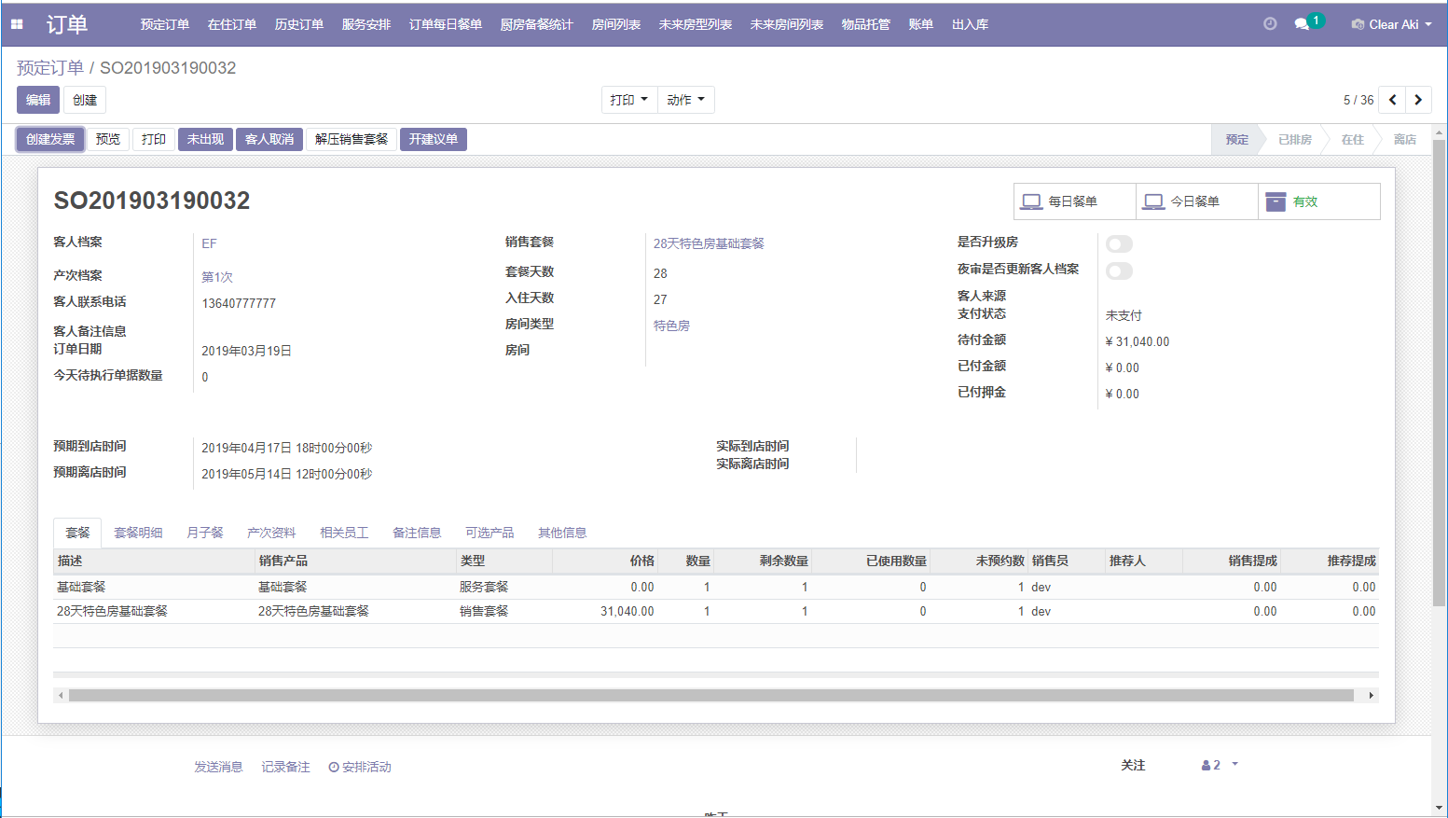Open the conversations chat bubble icon
The width and height of the screenshot is (1448, 818).
pos(1302,24)
